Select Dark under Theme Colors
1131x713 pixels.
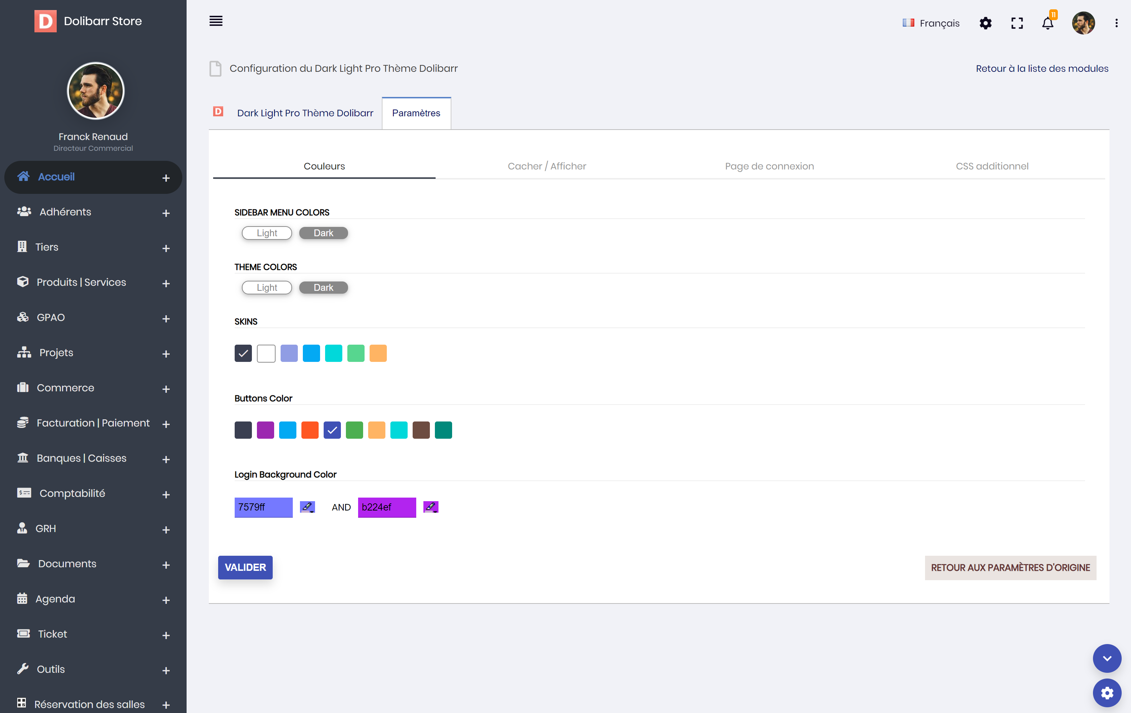point(323,288)
